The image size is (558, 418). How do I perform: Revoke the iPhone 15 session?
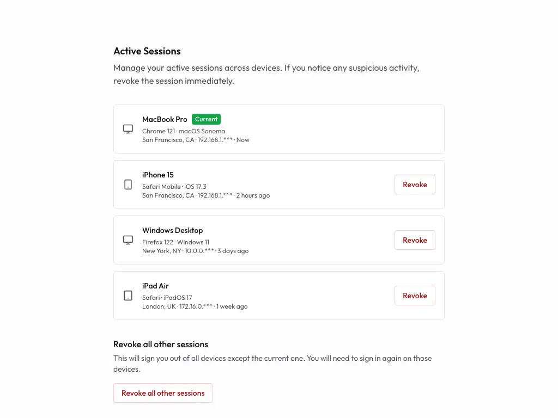415,185
